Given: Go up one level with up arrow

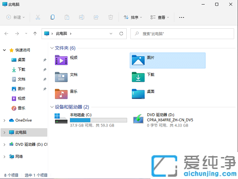Looking at the screenshot, I should pyautogui.click(x=35, y=33).
